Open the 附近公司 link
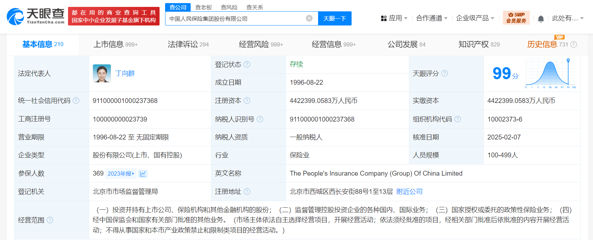This screenshot has height=240, width=593. [409, 192]
